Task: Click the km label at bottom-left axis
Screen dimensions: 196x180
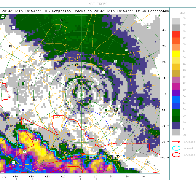Action: tap(4, 177)
